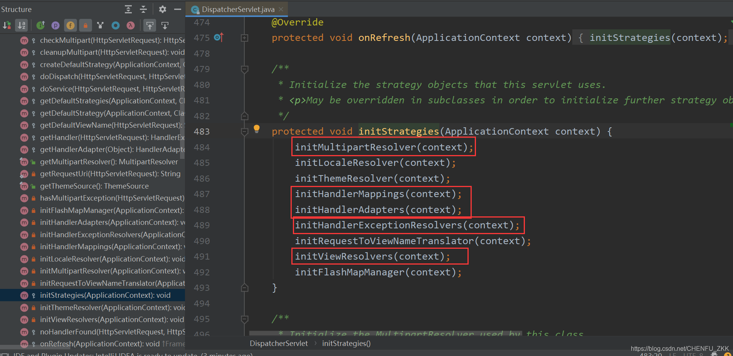Toggle show anonymous classes
This screenshot has height=356, width=733.
click(x=116, y=25)
